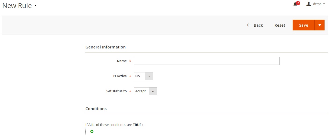Click the Reset button
Image resolution: width=331 pixels, height=137 pixels.
pos(280,25)
